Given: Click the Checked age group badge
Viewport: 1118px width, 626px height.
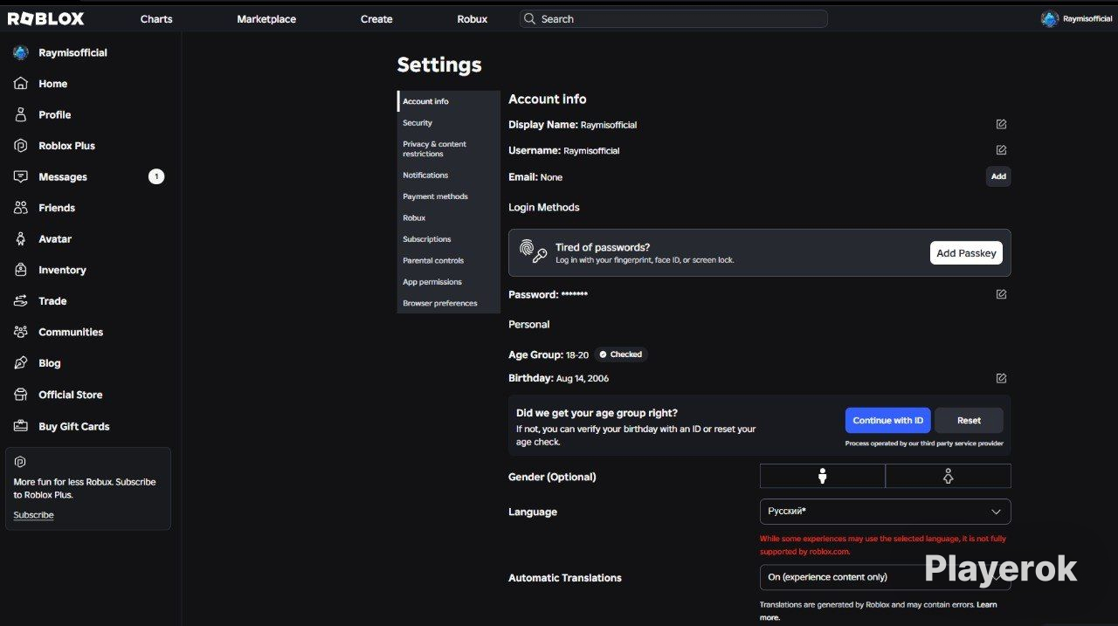Looking at the screenshot, I should point(621,354).
